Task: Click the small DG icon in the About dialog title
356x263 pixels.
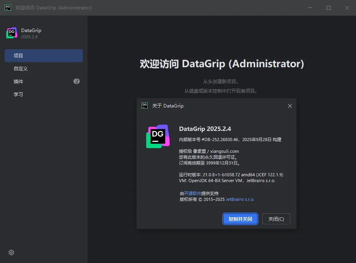Action: 145,106
